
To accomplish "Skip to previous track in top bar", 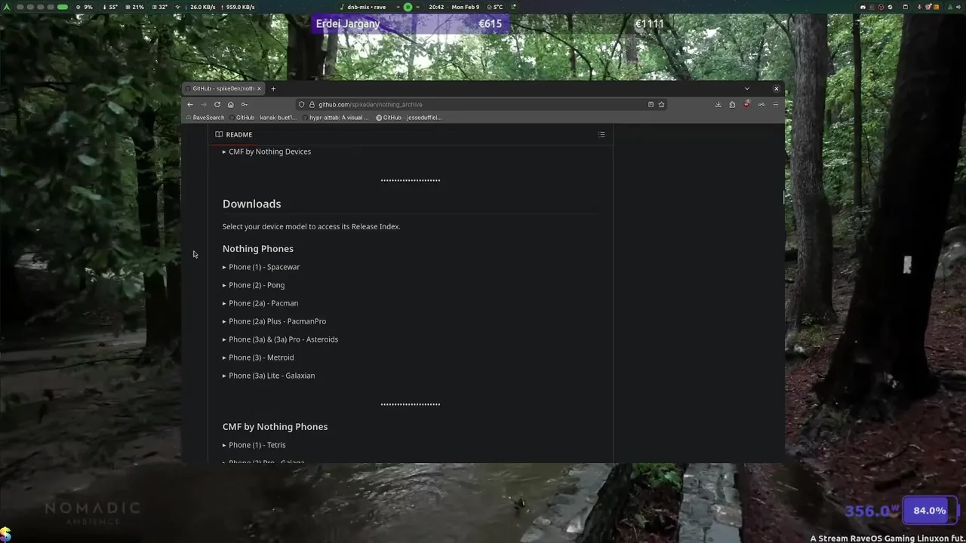I will click(x=398, y=7).
